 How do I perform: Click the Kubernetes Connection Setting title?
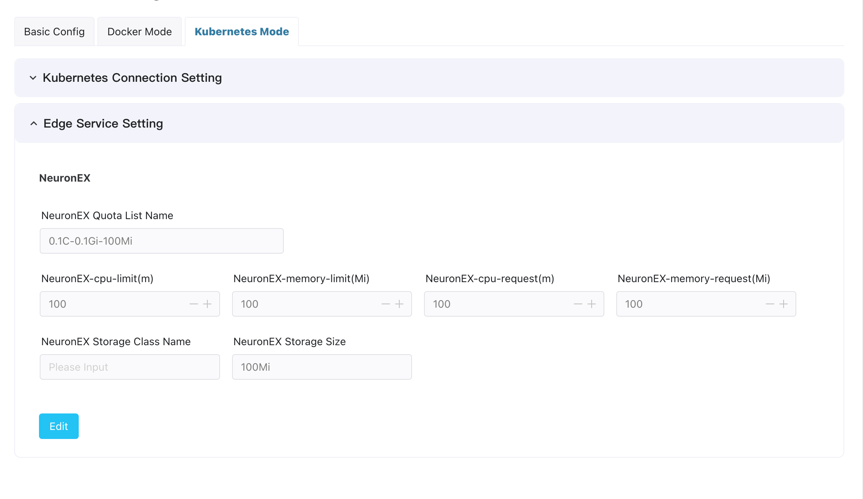coord(132,78)
